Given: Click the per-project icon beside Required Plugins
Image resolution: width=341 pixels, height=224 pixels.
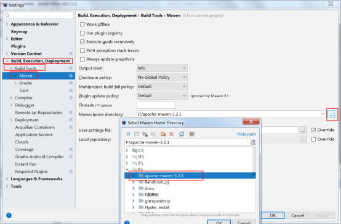Looking at the screenshot, I should pyautogui.click(x=71, y=171).
